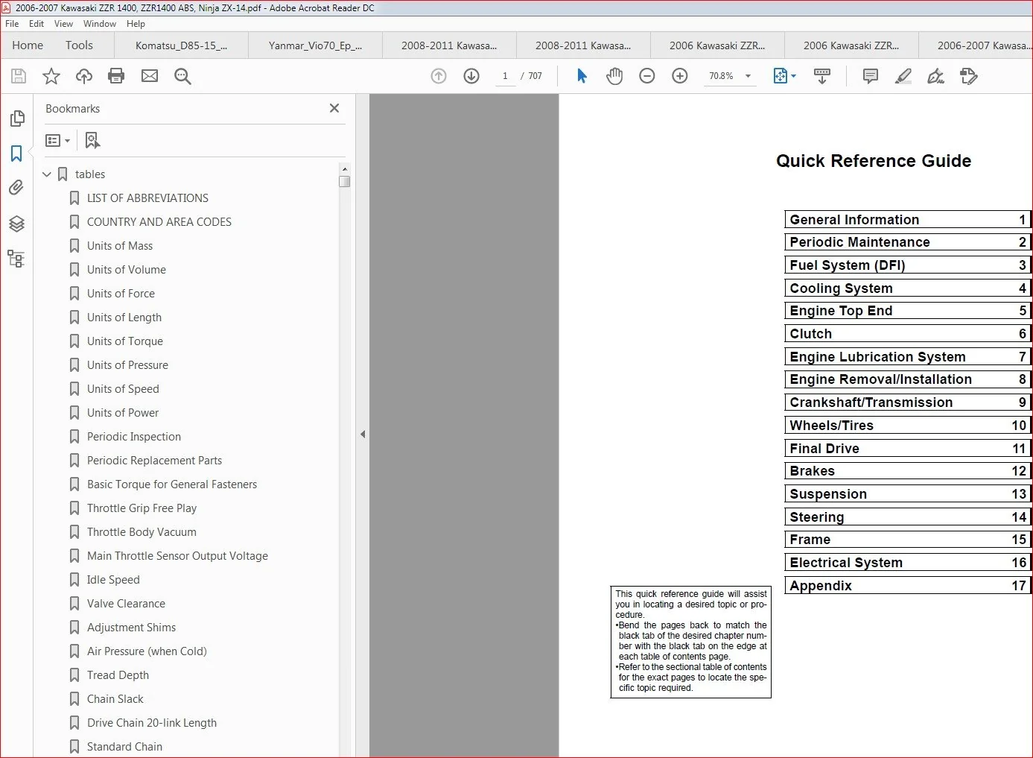Open the Layers panel
The image size is (1033, 758).
tap(16, 224)
